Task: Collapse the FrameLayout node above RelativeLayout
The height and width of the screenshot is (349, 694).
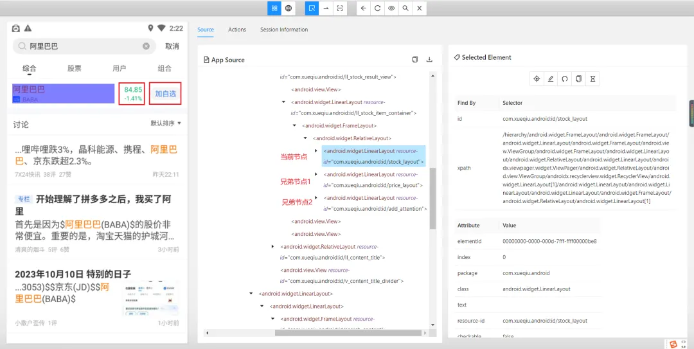Action: click(x=294, y=126)
